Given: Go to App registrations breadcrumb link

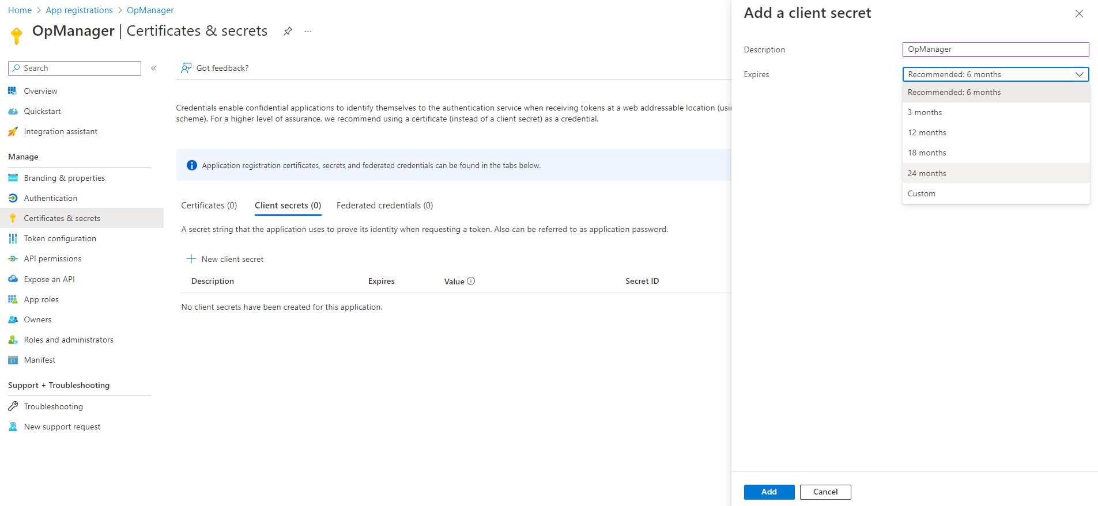Looking at the screenshot, I should click(80, 10).
